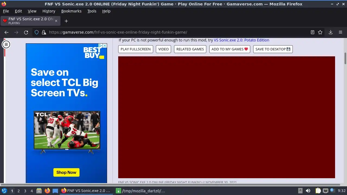Open the file manager taskbar launcher
Viewport: 347px width, 195px height.
39,191
